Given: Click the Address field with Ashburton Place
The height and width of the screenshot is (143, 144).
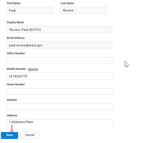Looking at the screenshot, I should point(59,123).
